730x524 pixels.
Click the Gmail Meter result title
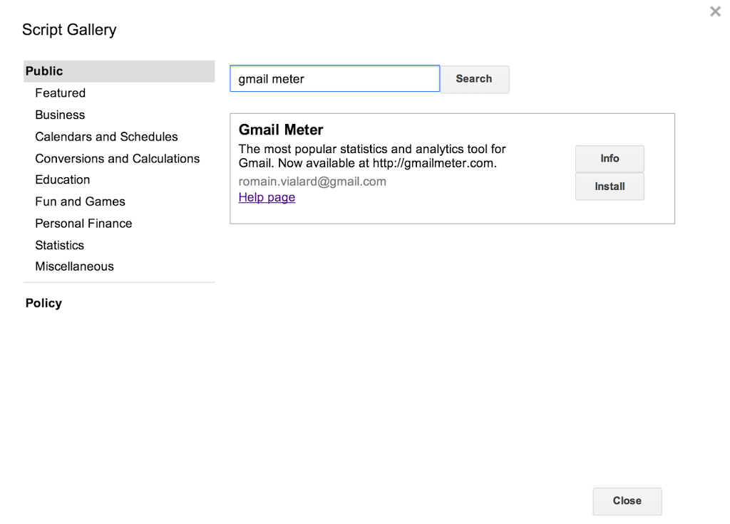pyautogui.click(x=281, y=130)
